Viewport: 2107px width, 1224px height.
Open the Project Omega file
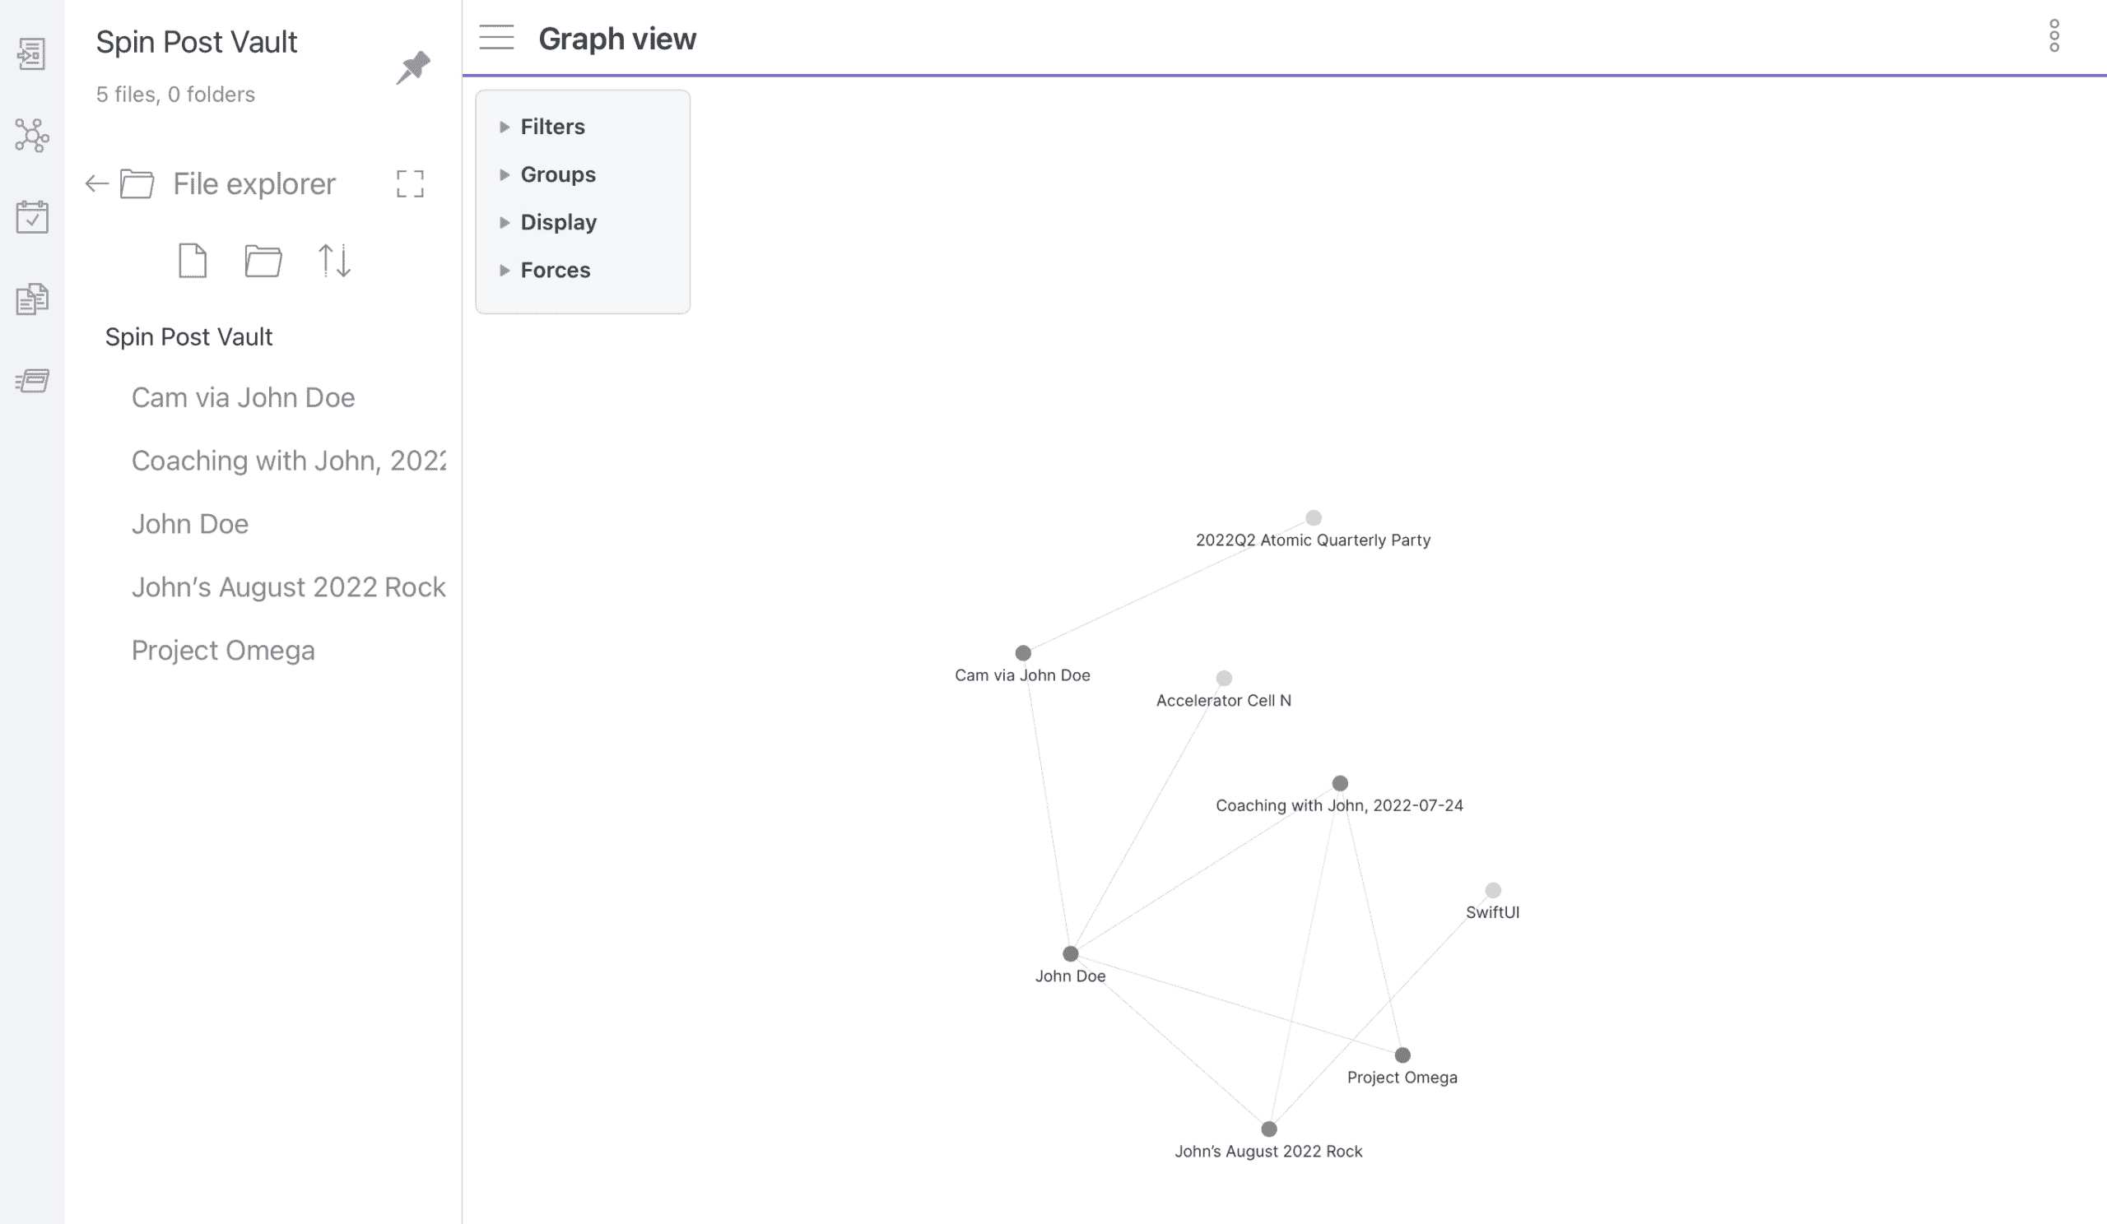[222, 650]
